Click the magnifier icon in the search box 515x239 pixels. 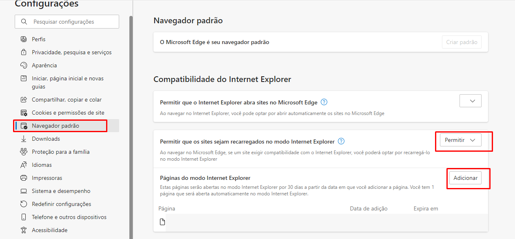24,22
